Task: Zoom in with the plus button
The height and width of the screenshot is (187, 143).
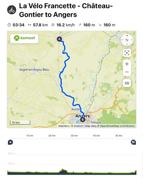Action: click(127, 64)
